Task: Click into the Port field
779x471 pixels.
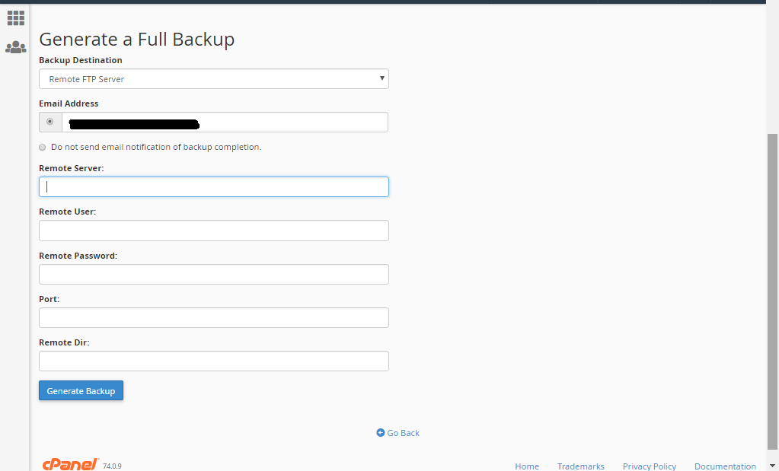Action: (214, 317)
